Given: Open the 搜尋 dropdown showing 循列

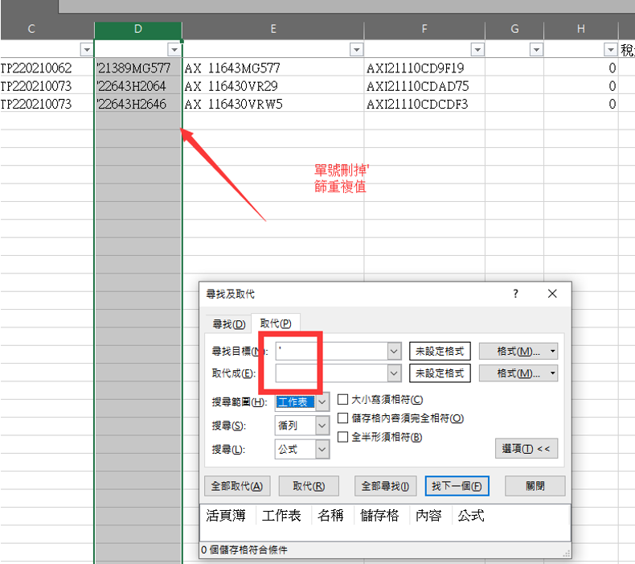Looking at the screenshot, I should (x=322, y=426).
